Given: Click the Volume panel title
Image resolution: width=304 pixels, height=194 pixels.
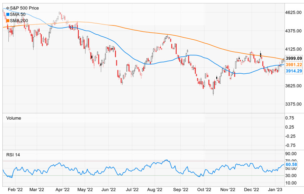Looking at the screenshot, I should click(x=13, y=118).
